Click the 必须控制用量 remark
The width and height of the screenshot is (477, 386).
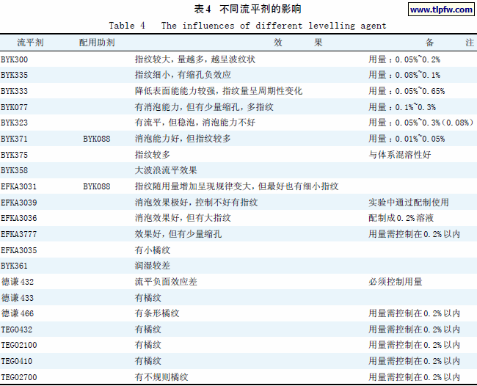(395, 282)
